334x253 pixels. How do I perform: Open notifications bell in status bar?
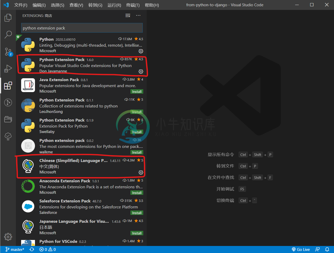pyautogui.click(x=327, y=250)
